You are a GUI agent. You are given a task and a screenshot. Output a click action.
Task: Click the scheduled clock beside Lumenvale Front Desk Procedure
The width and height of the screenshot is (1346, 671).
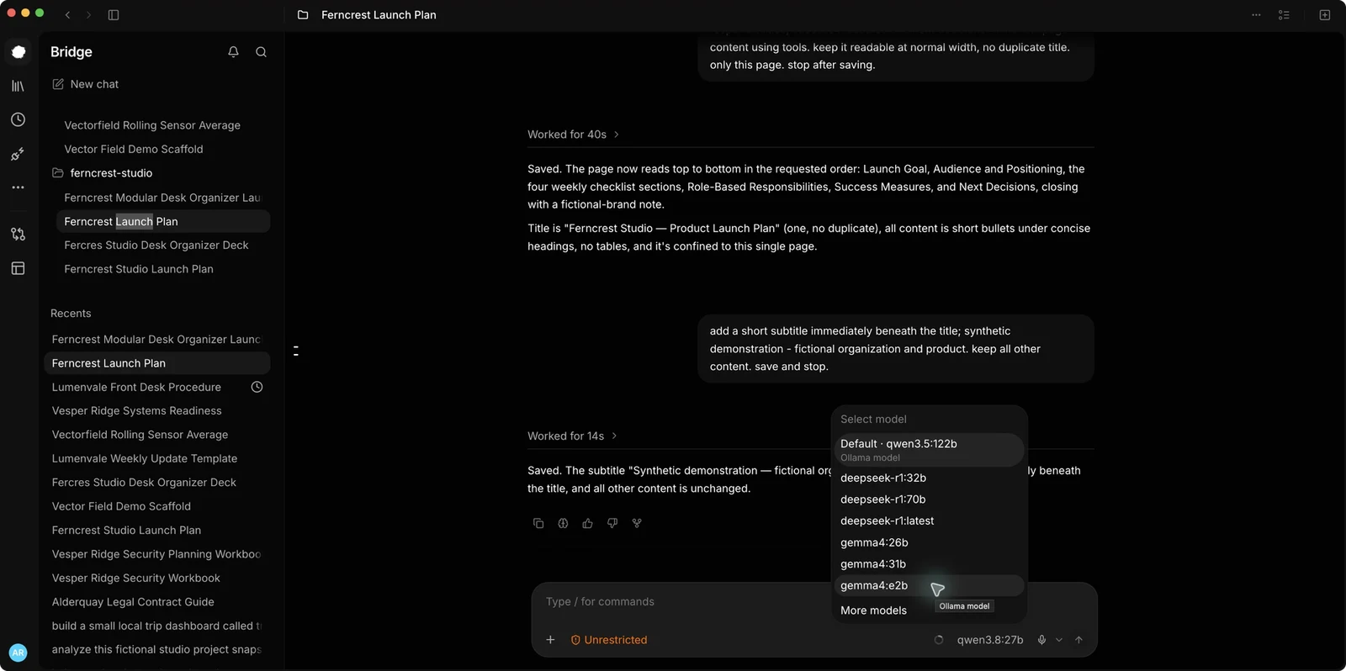257,387
